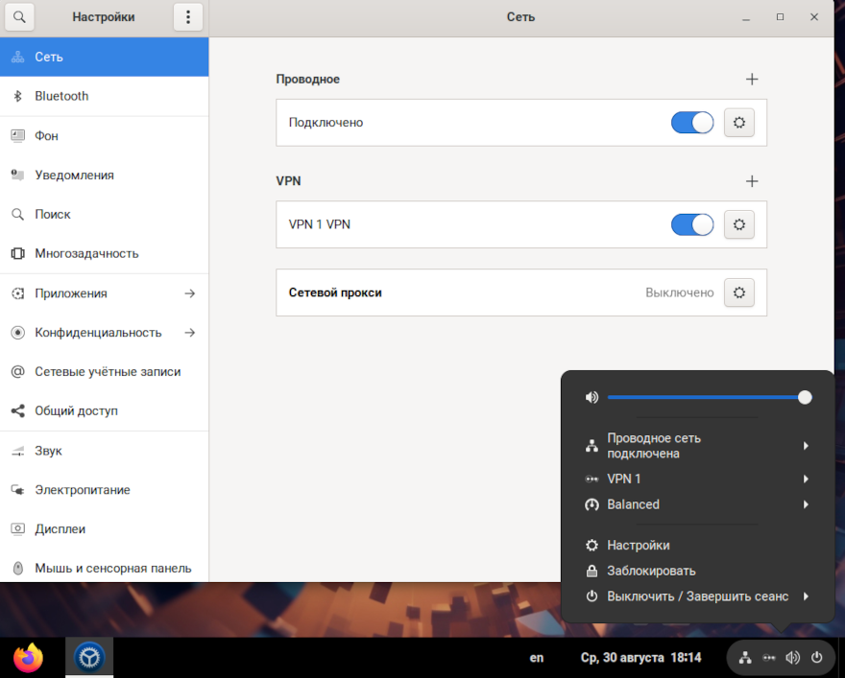Open network proxy gear settings
Screen dimensions: 845x678
738,292
